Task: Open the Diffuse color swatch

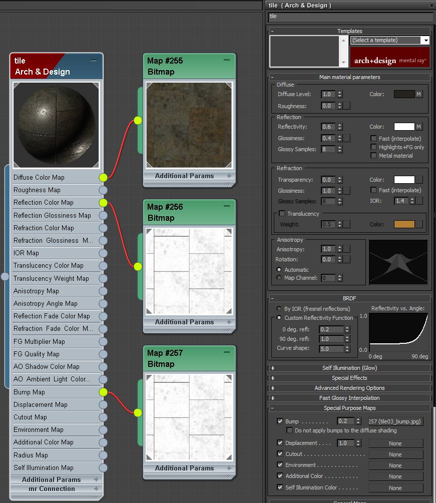Action: point(404,94)
